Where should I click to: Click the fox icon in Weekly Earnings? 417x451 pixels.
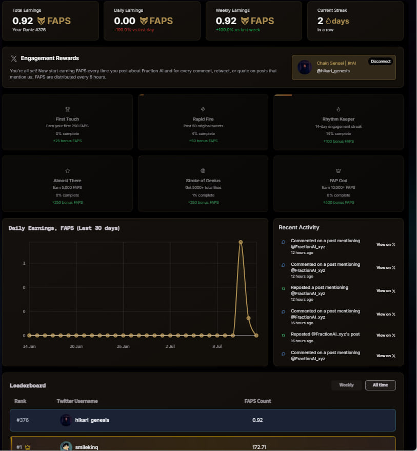[245, 21]
